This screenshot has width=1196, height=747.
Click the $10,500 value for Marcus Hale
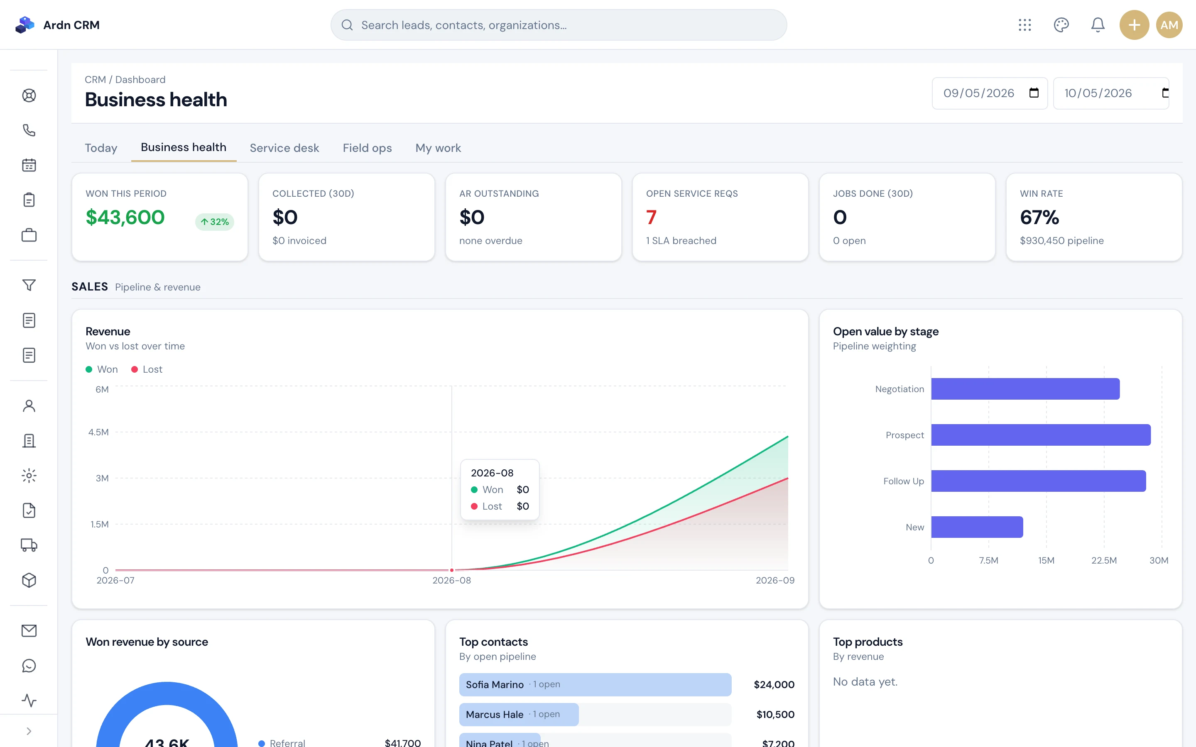pyautogui.click(x=775, y=714)
